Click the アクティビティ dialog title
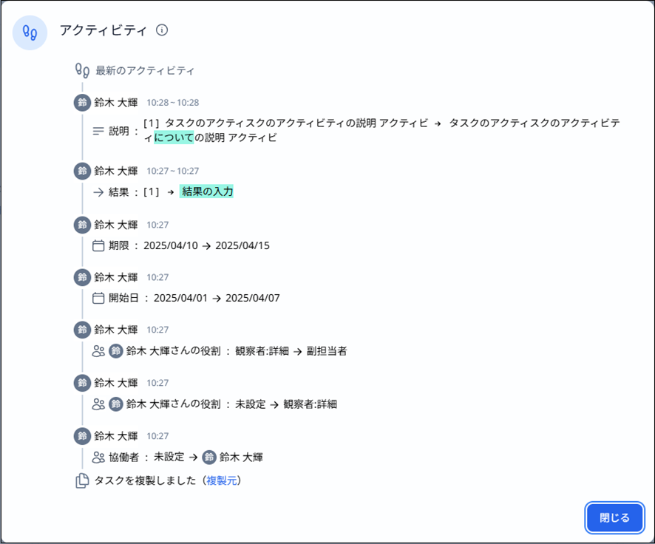The image size is (655, 544). [103, 30]
